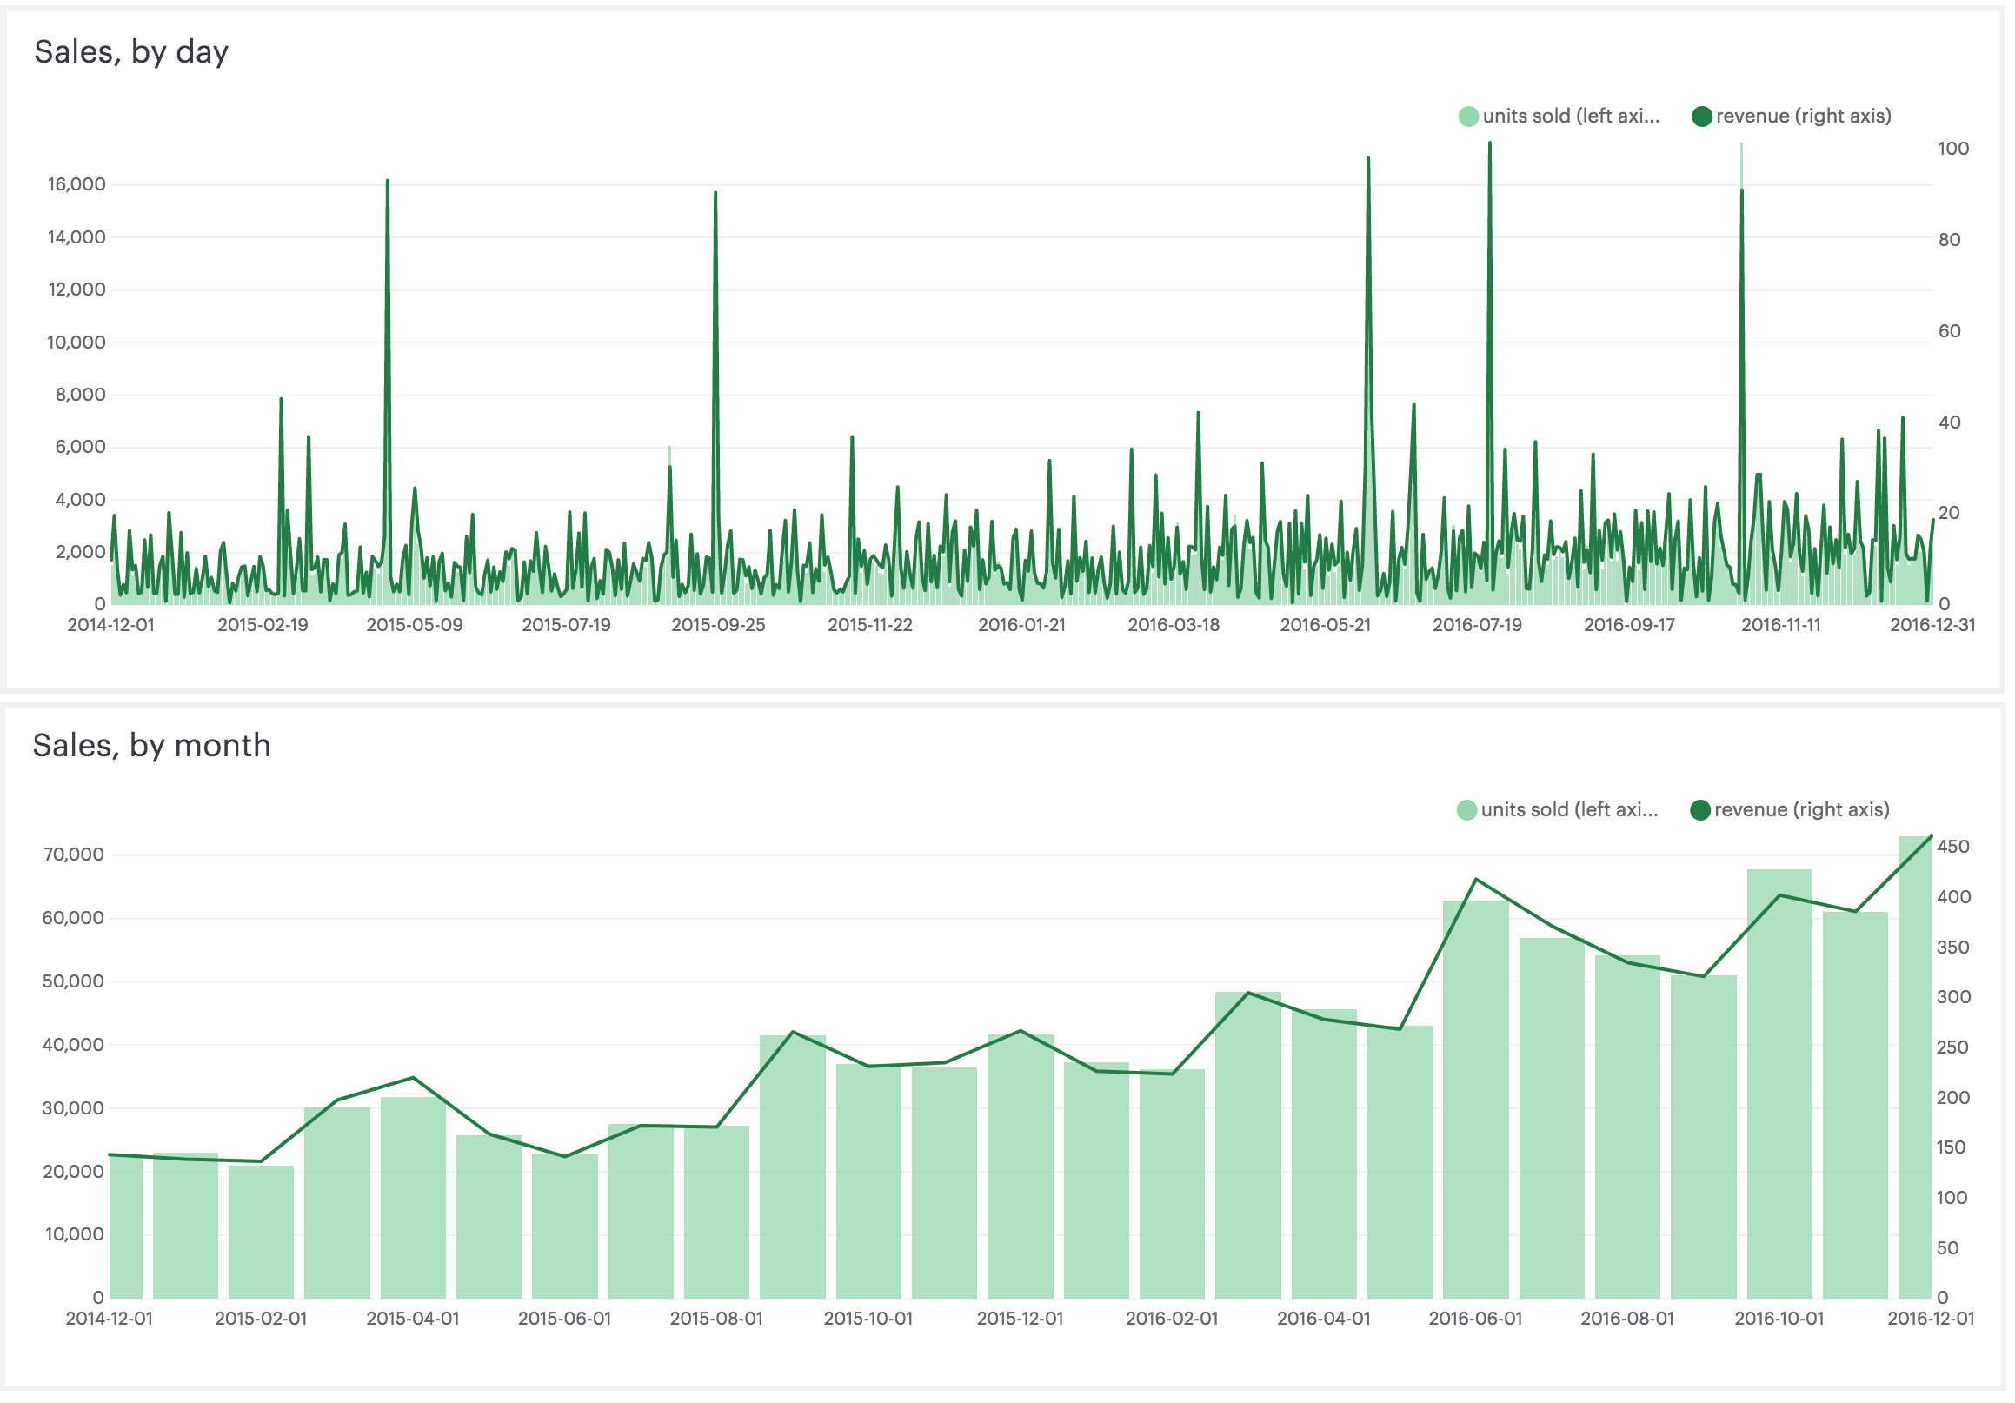Image resolution: width=2015 pixels, height=1403 pixels.
Task: Click the 'Sales, by month' chart title
Action: coord(152,745)
